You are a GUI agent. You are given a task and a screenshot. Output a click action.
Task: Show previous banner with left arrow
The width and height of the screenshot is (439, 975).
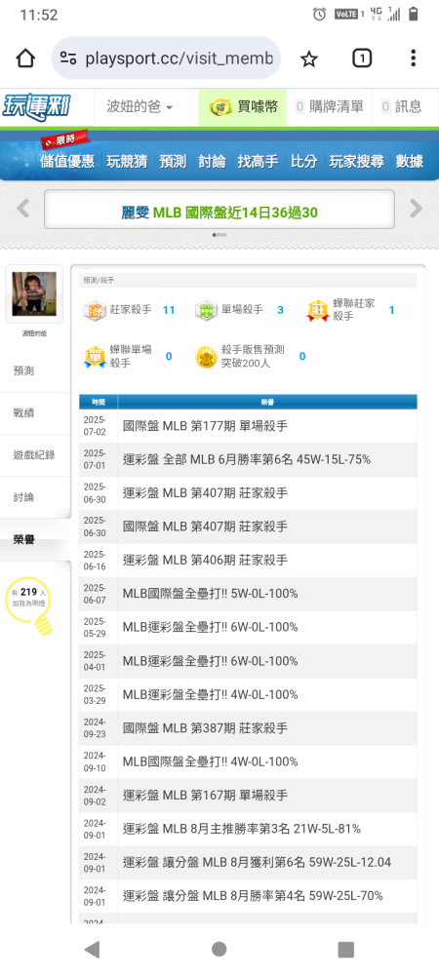23,209
